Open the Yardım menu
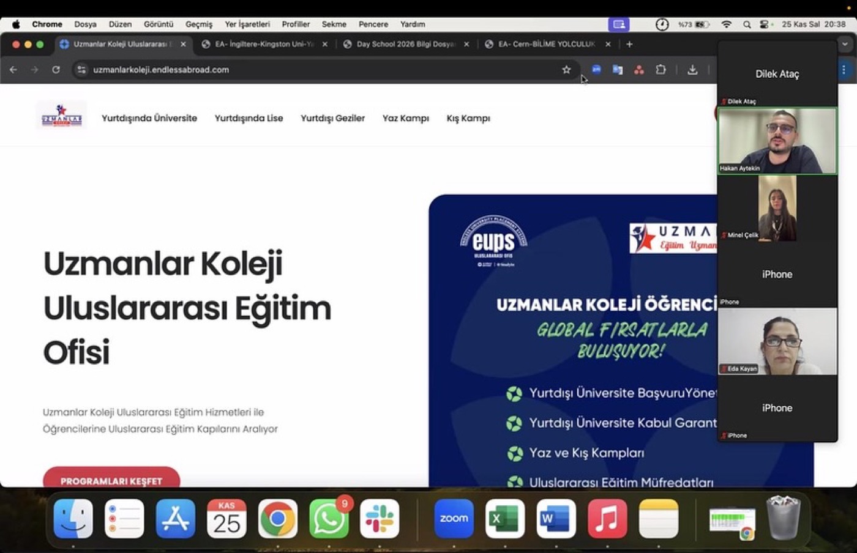 413,24
